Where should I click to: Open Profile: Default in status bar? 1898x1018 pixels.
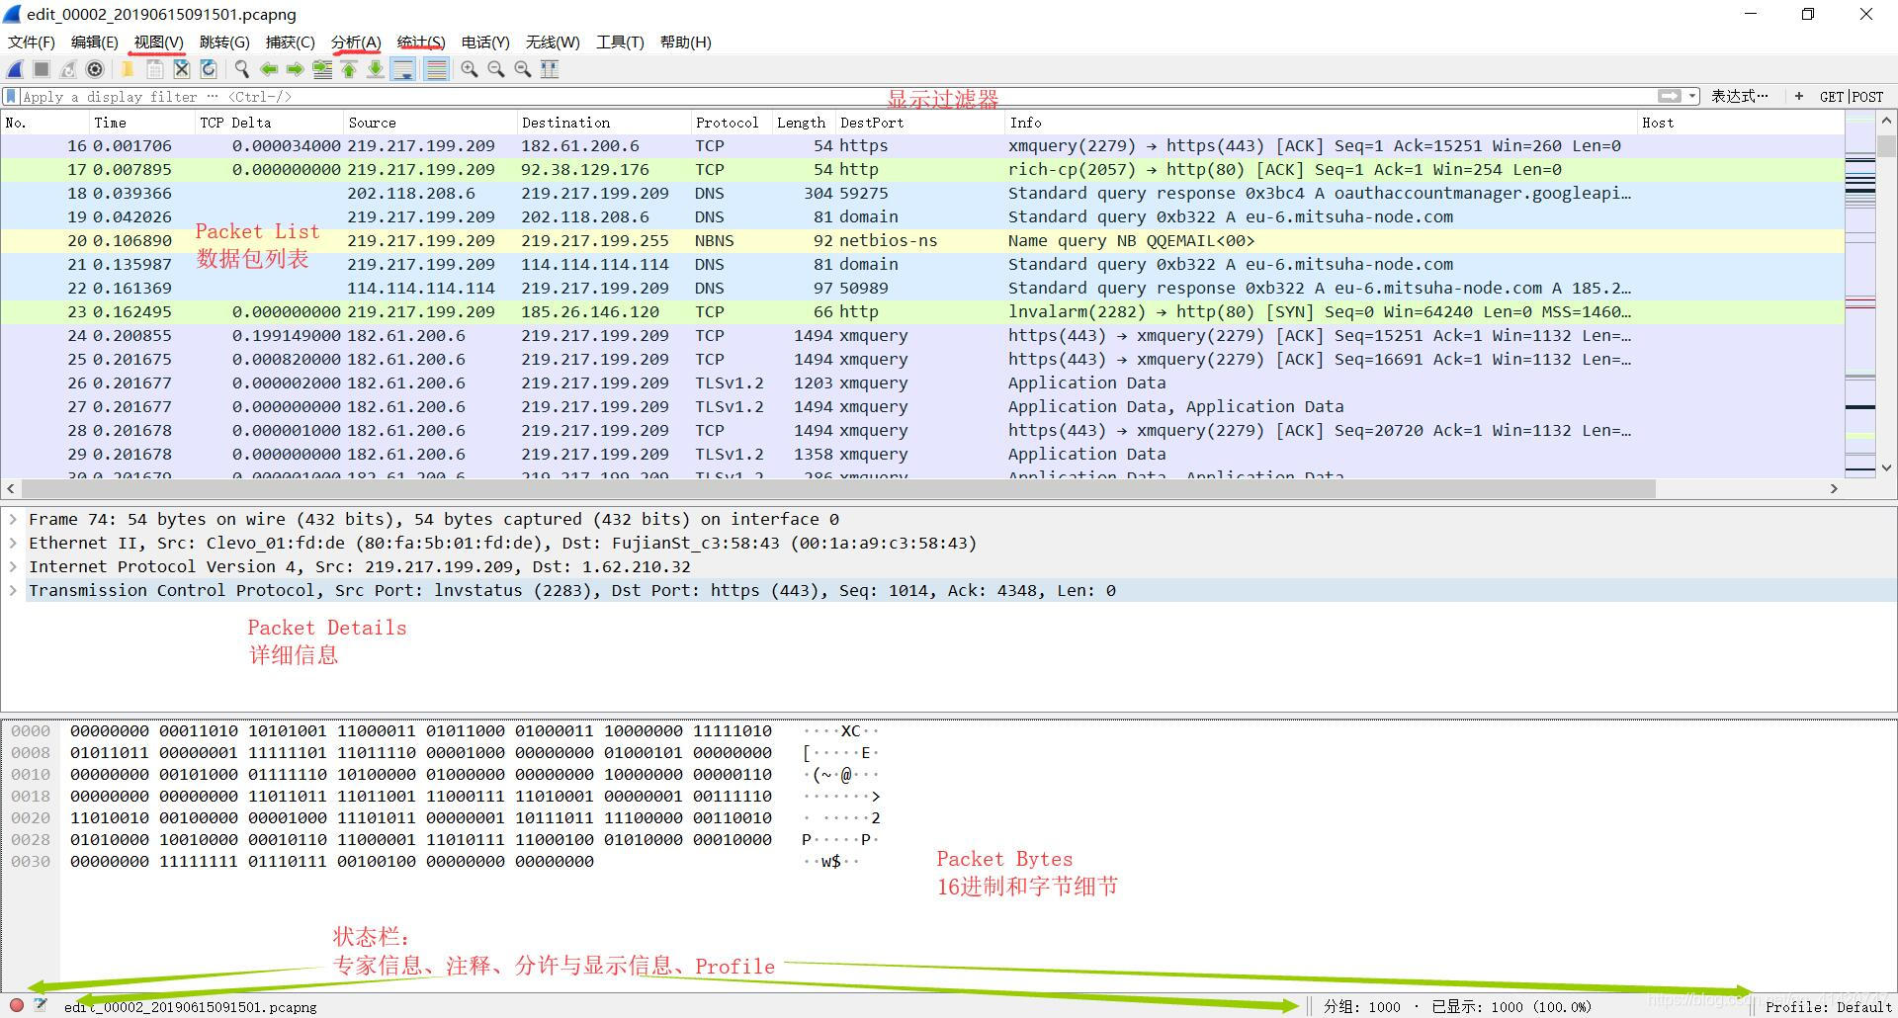1828,1006
